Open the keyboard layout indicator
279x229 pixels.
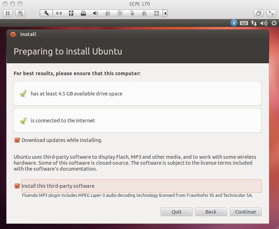click(244, 23)
